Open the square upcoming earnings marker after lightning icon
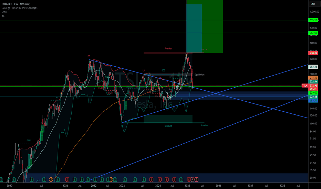321x189 pixels. [196, 180]
